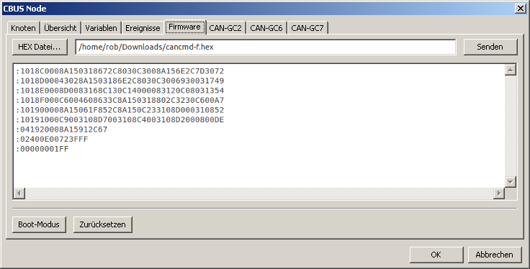
Task: Open the CAN-GC2 tab
Action: tap(225, 27)
